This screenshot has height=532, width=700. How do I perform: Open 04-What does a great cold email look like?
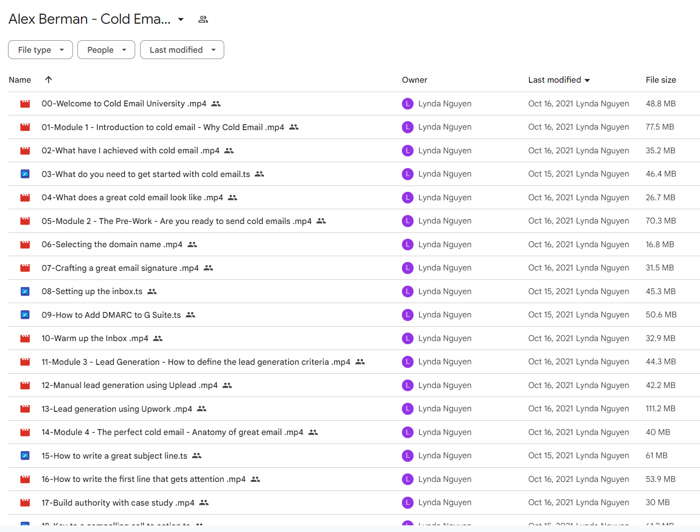[x=132, y=198]
